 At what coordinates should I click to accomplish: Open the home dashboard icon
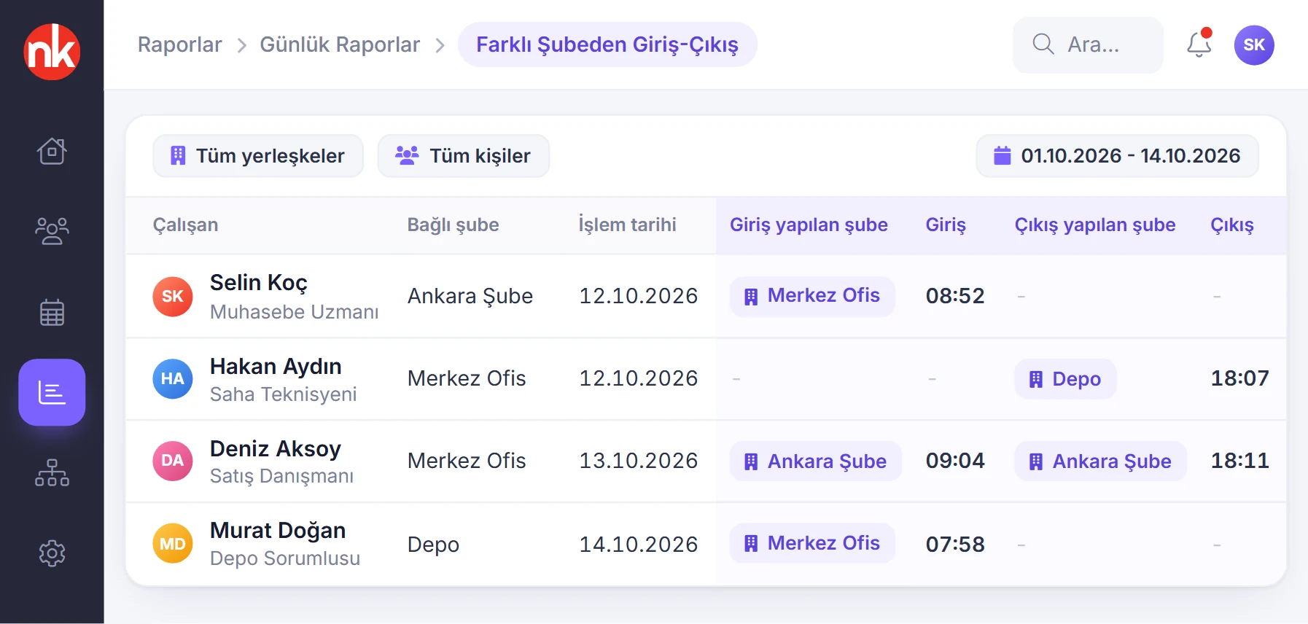52,151
